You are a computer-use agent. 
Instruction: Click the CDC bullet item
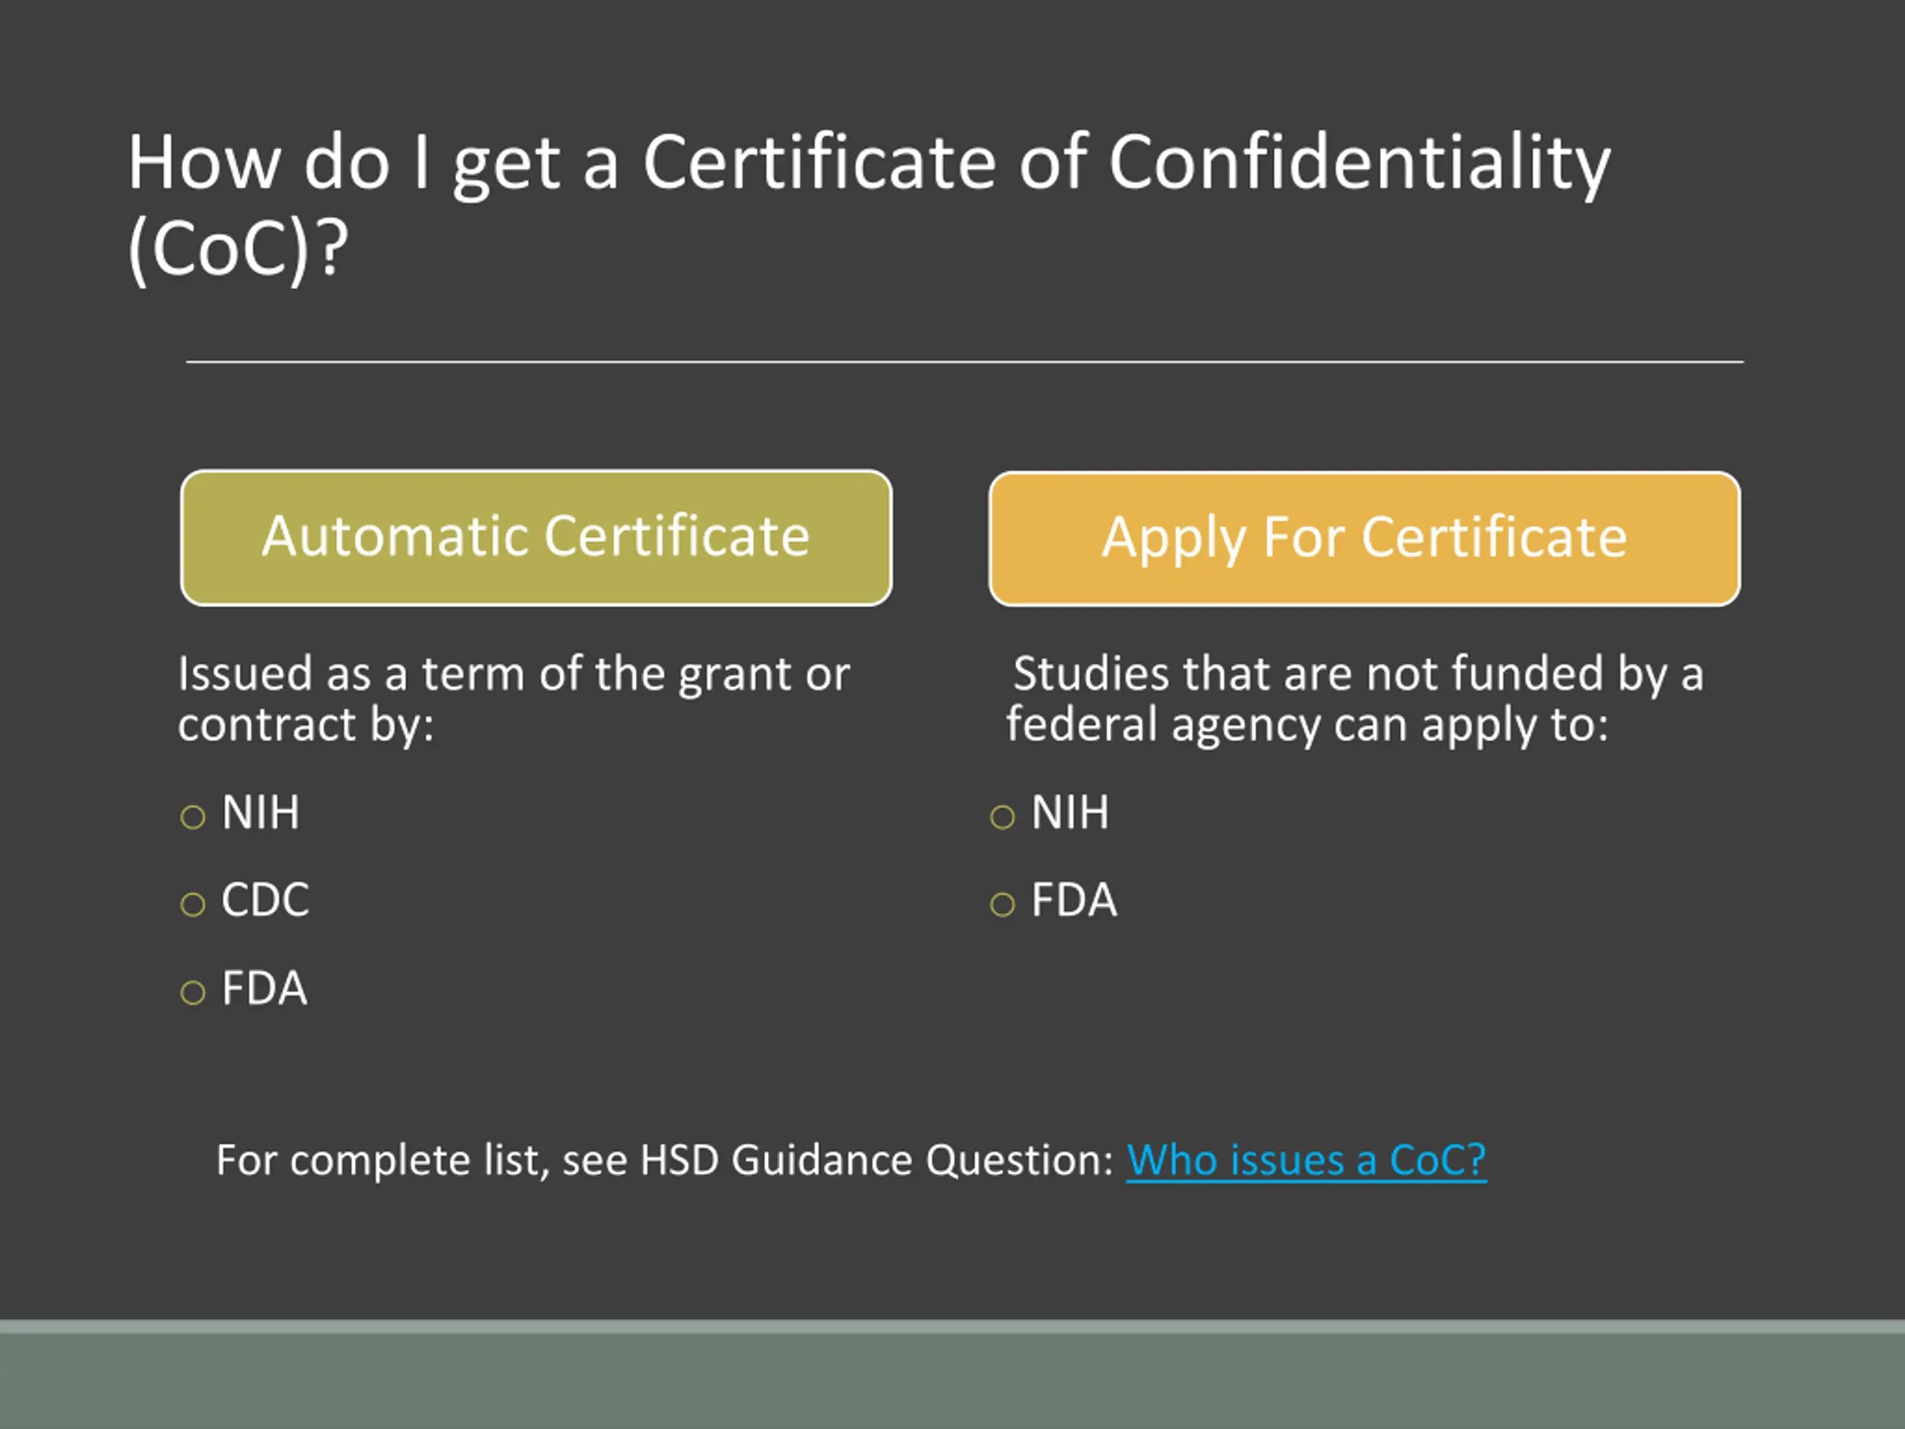(x=265, y=900)
